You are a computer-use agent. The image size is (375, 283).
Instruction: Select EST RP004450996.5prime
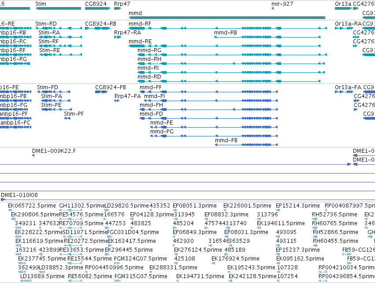coord(114,268)
